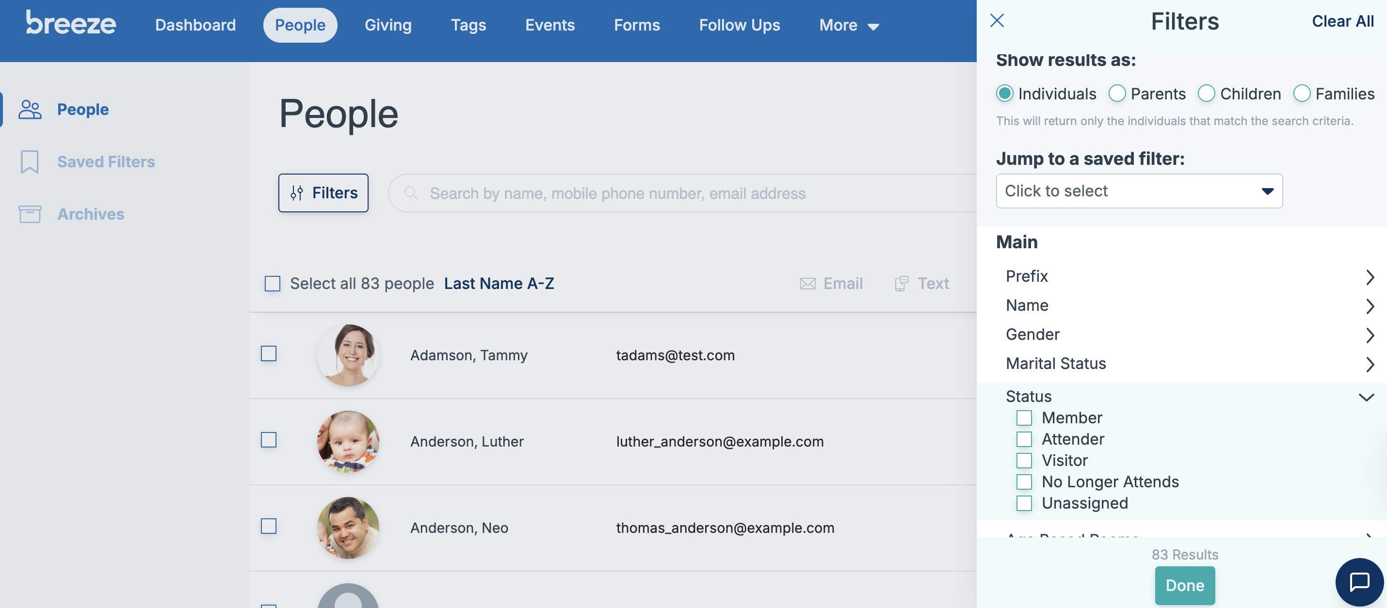Click the Filters button
Screen dimensions: 1387x608
coord(323,193)
